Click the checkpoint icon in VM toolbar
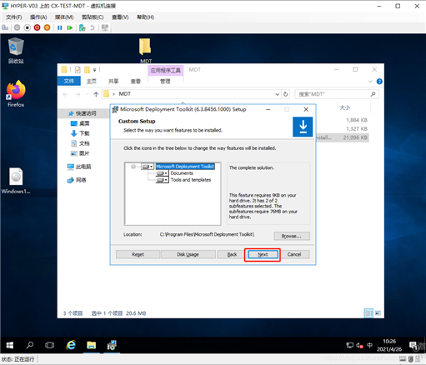Viewport: 426px width, 365px height. click(82, 27)
